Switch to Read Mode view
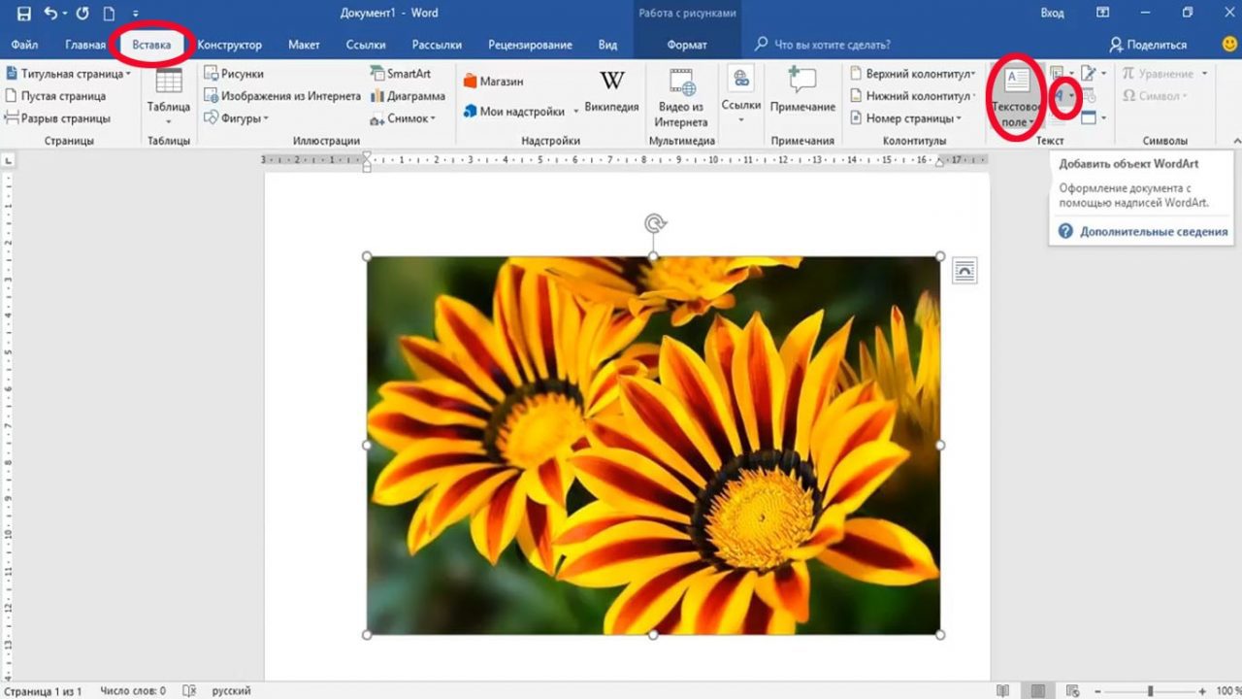Image resolution: width=1242 pixels, height=699 pixels. (1005, 691)
